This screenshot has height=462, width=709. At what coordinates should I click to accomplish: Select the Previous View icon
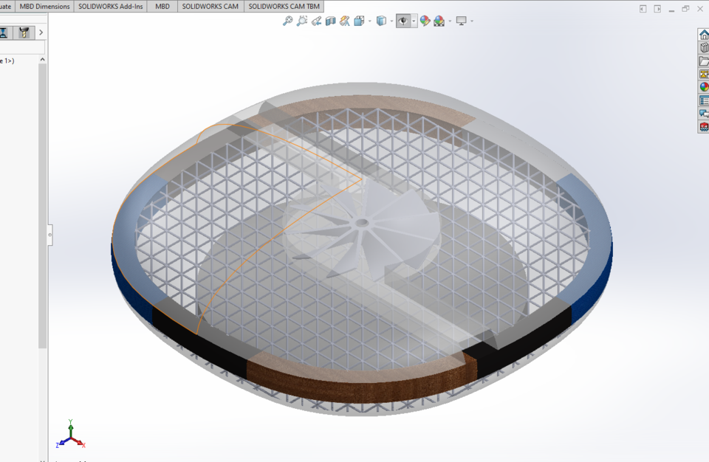click(317, 21)
